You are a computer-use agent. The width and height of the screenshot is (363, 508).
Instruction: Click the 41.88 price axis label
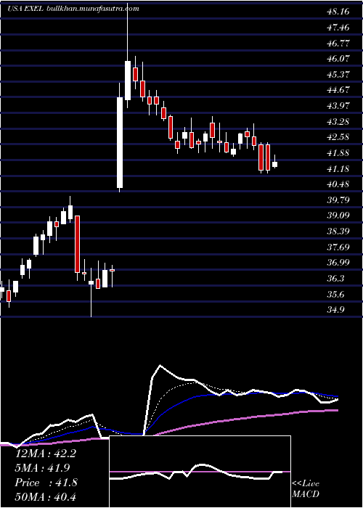point(338,153)
